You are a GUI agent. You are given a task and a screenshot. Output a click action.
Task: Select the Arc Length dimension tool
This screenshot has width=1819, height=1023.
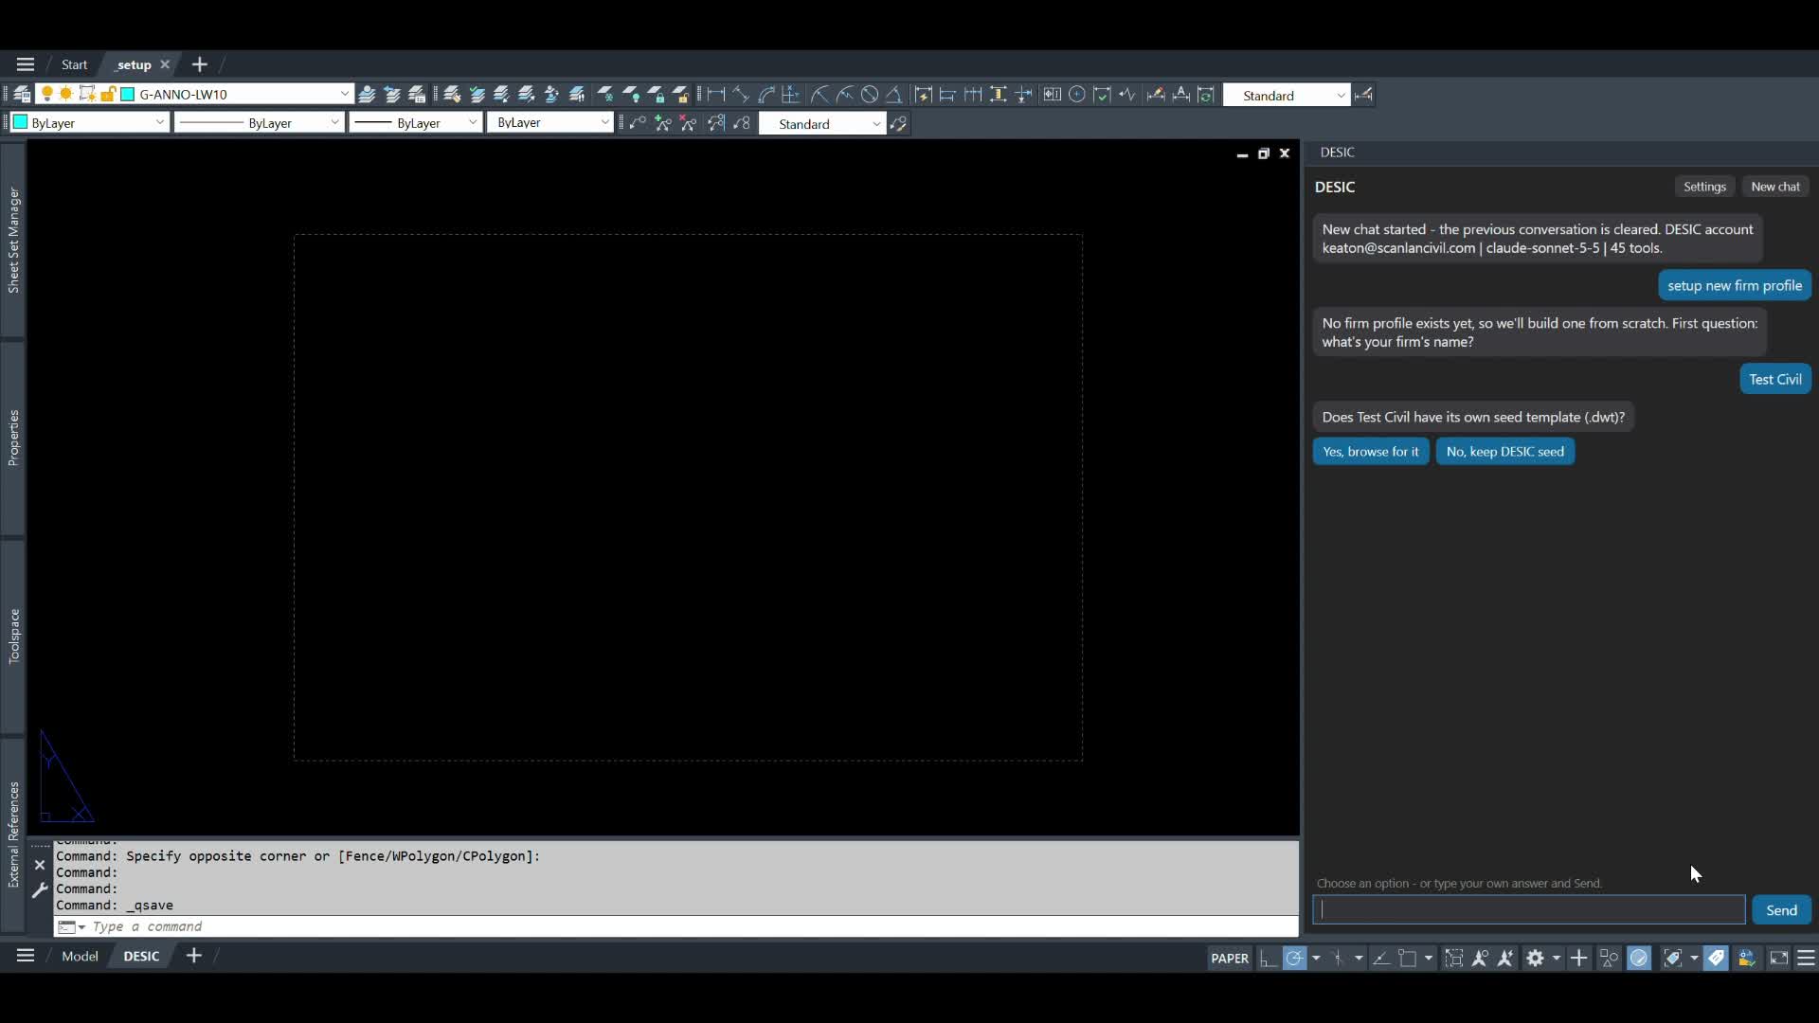[x=766, y=95]
